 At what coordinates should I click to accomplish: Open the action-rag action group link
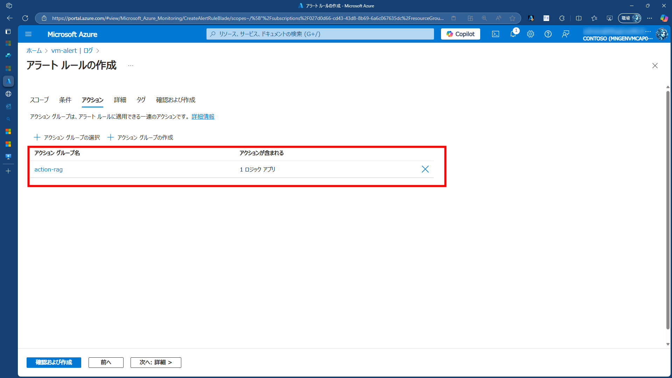(48, 169)
